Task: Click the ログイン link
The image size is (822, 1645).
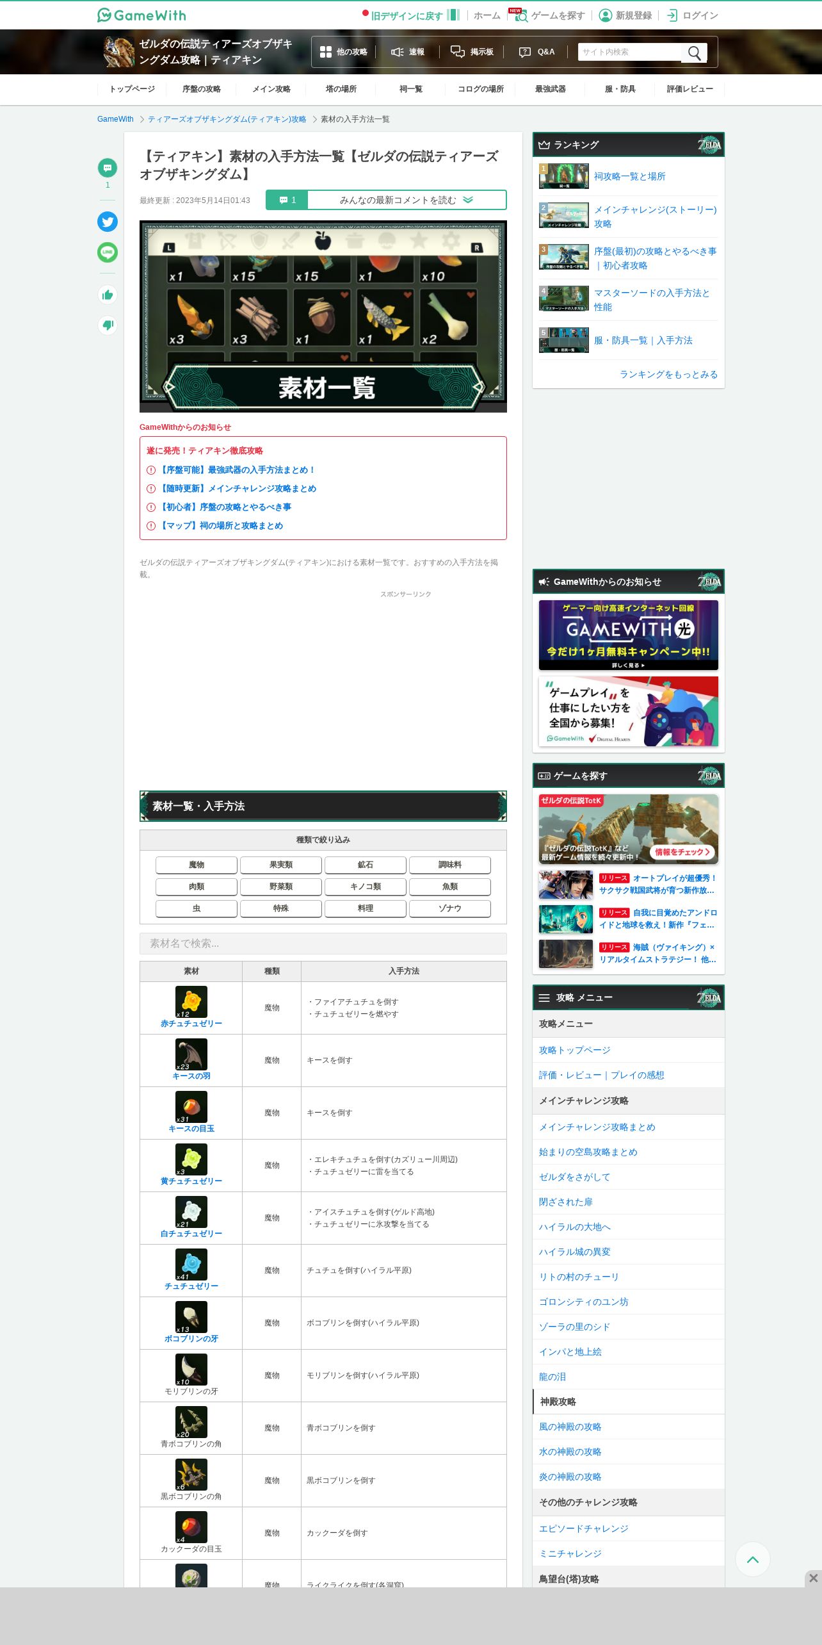Action: point(693,15)
